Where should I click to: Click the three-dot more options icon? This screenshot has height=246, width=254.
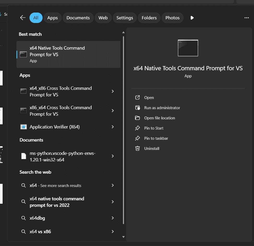pyautogui.click(x=246, y=18)
